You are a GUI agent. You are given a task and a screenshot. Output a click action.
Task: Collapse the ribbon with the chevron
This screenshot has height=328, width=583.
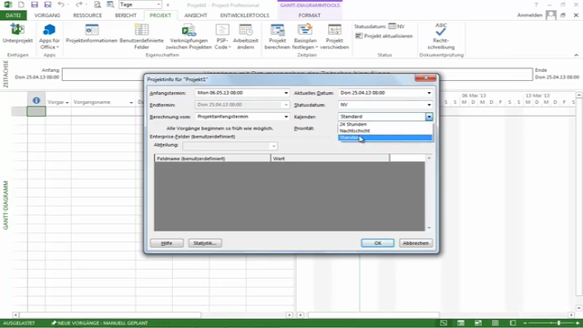click(577, 55)
